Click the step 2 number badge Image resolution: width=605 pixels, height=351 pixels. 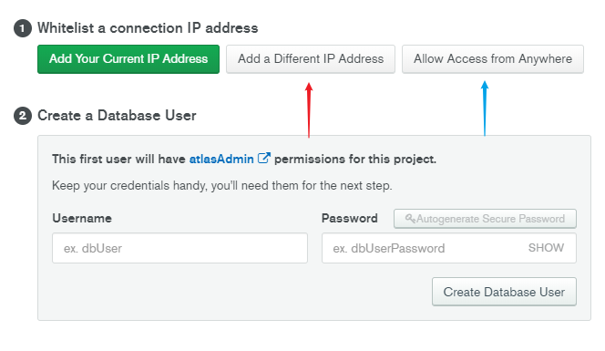click(23, 116)
